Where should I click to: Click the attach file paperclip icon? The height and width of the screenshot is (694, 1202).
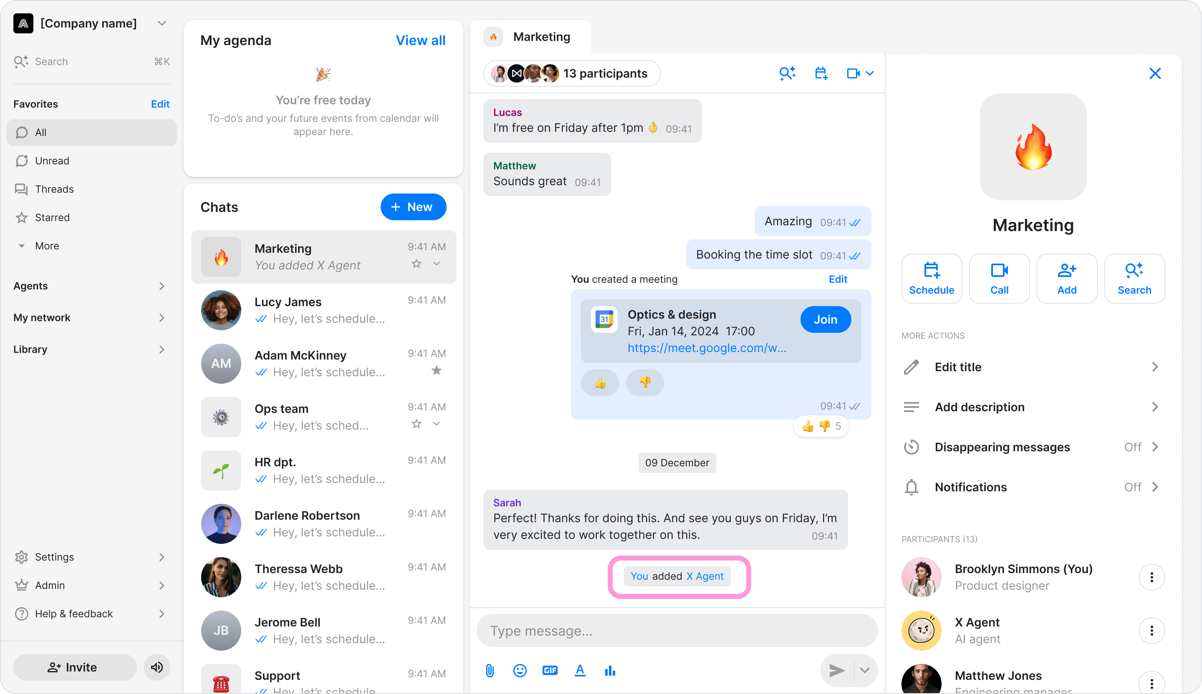point(490,671)
